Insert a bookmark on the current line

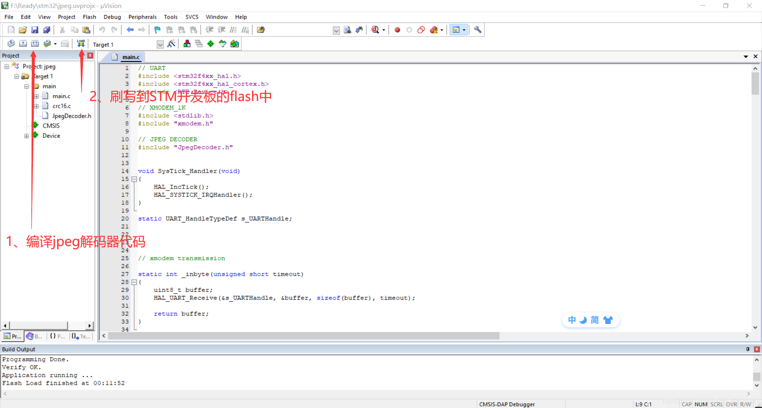point(158,30)
